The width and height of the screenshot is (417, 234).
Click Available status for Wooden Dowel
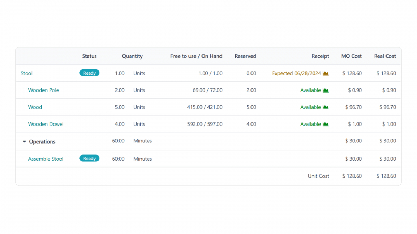(310, 124)
